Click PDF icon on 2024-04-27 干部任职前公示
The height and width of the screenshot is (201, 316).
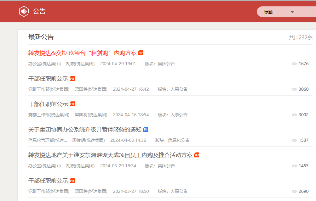pos(72,78)
